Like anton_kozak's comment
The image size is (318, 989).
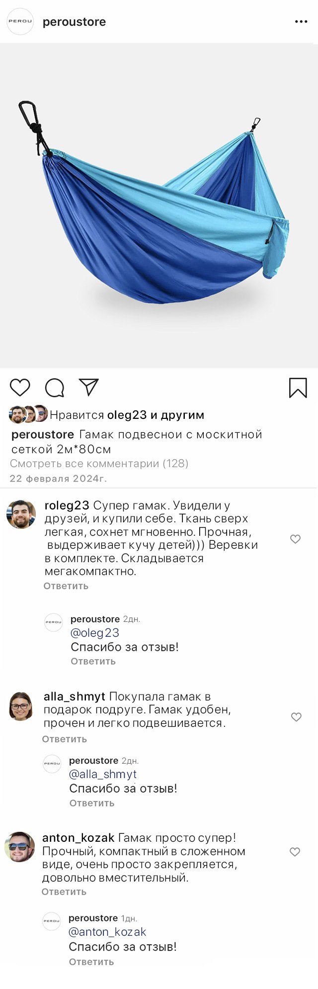[x=295, y=852]
